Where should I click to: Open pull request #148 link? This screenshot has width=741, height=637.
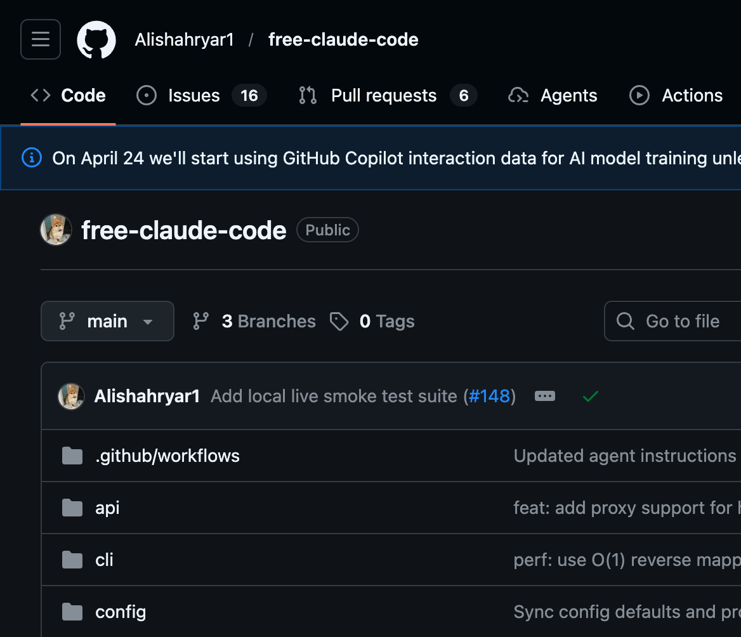489,396
